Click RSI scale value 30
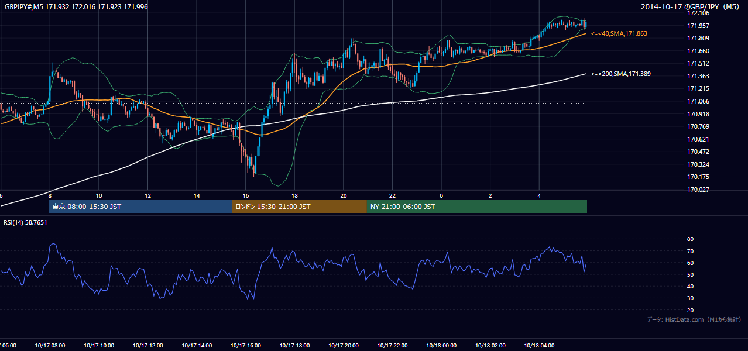Screen dimensions: 748x351 (690, 298)
